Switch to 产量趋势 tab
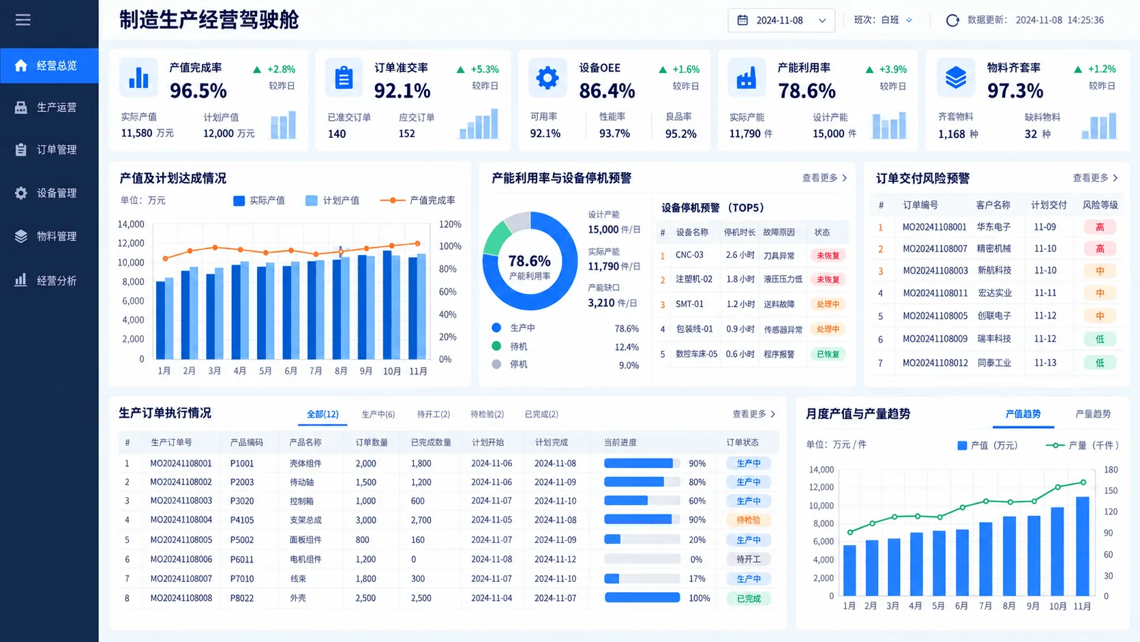Viewport: 1140px width, 642px height. pyautogui.click(x=1093, y=414)
